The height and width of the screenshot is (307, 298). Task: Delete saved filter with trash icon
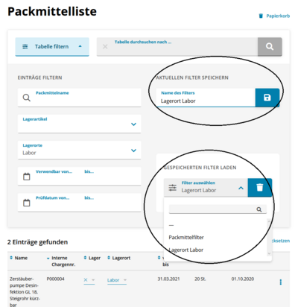(260, 188)
